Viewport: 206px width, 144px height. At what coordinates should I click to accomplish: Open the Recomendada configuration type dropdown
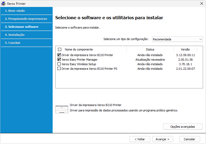click(177, 39)
